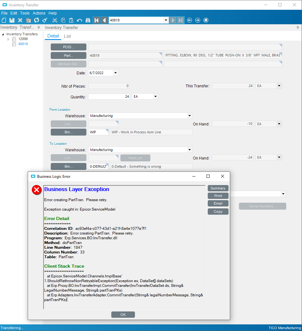This screenshot has width=302, height=331.
Task: Click the From Location Bin... button
Action: [x=68, y=132]
